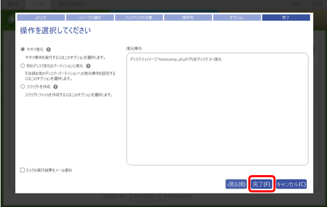This screenshot has height=207, width=327.
Task: Click the 完了(F) button
Action: (261, 184)
